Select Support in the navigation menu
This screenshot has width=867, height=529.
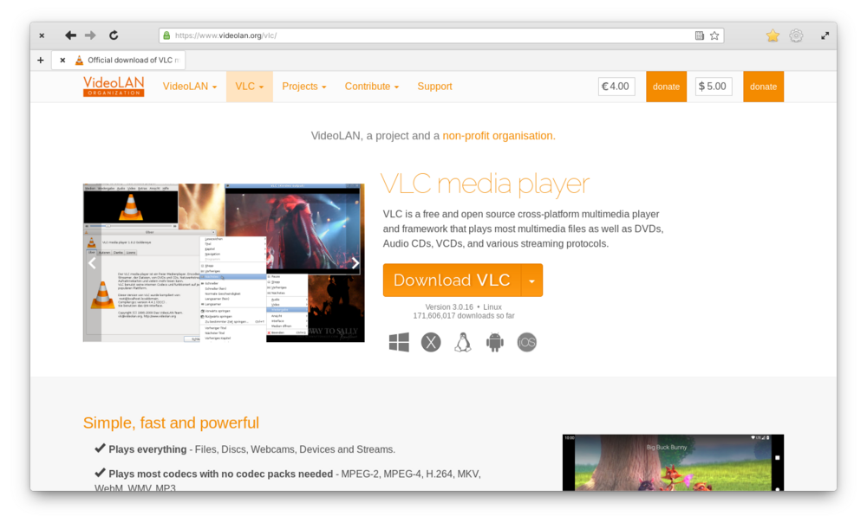pos(434,86)
